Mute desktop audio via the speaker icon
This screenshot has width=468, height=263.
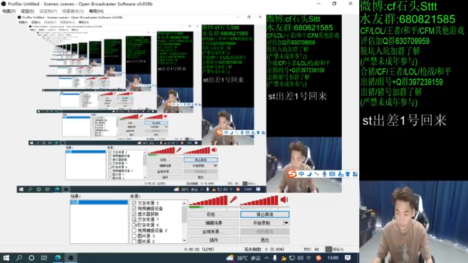284,200
